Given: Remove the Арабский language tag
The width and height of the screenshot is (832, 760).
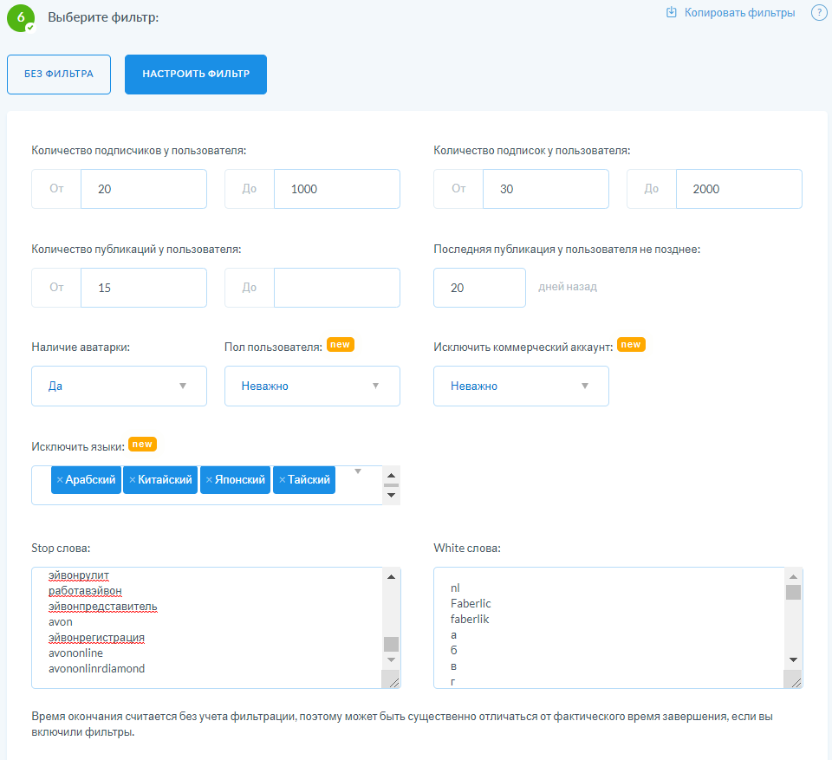Looking at the screenshot, I should coord(60,480).
